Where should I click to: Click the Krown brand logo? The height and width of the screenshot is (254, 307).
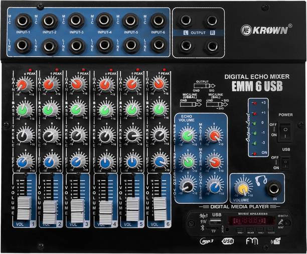266,30
